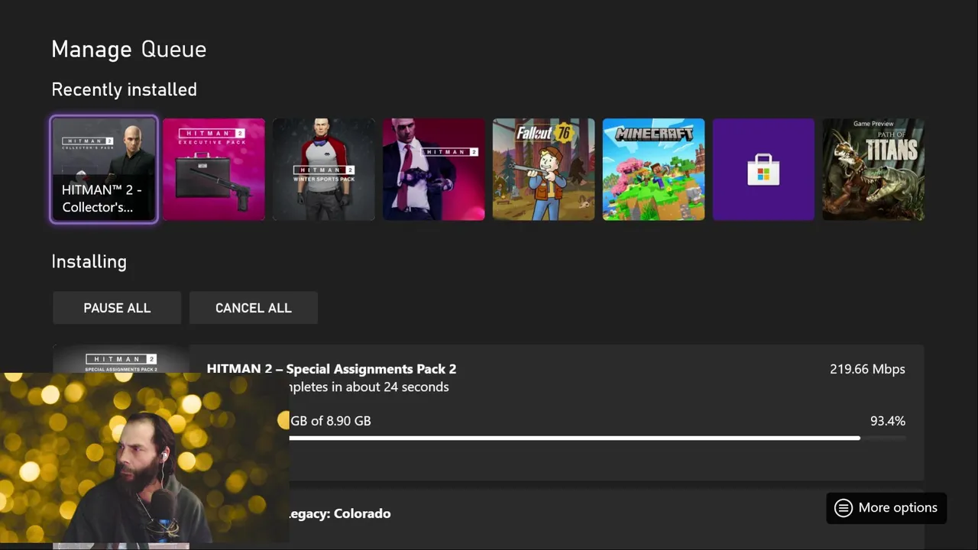
Task: Click the completes in about 24 seconds text
Action: coord(369,387)
